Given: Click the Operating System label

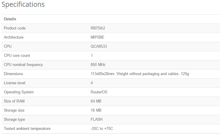Looking at the screenshot, I should coord(19,92).
